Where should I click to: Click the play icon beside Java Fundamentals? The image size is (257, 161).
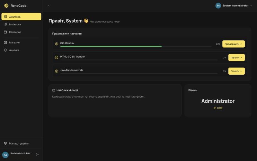57,71
